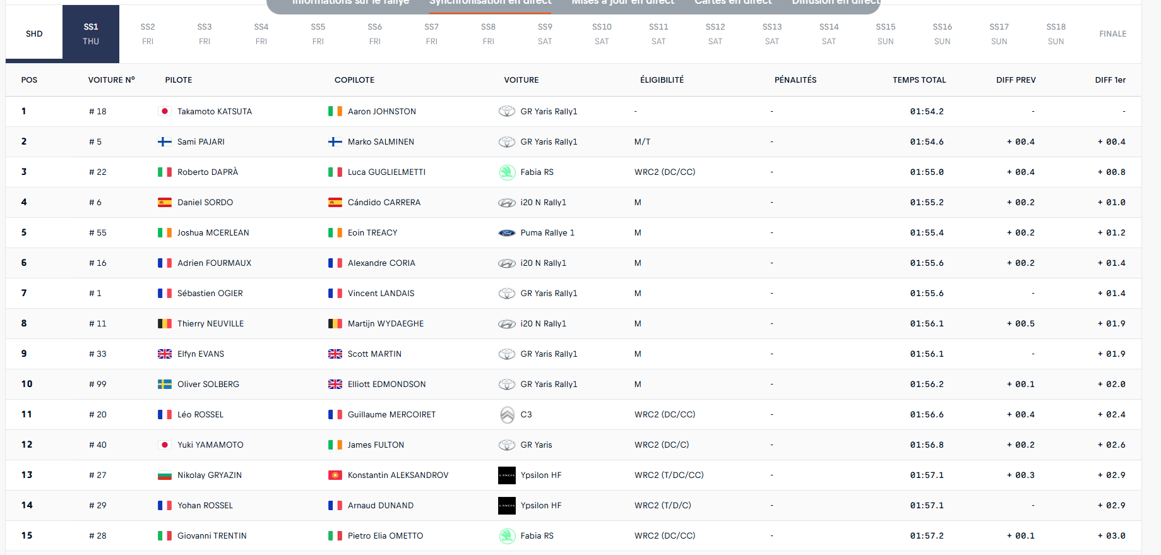Click the Spain flag beside Daniel SORDO

(165, 202)
